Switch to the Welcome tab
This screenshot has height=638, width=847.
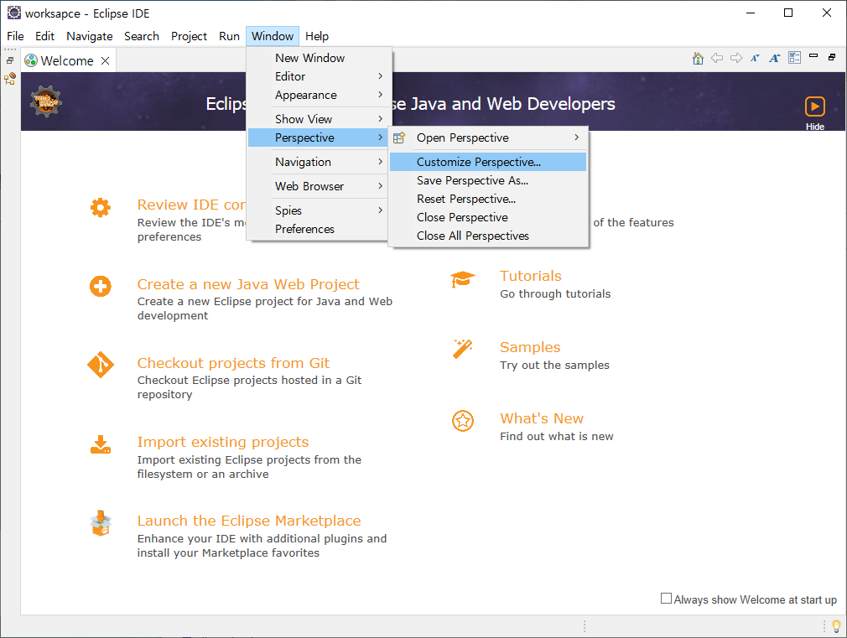(x=67, y=60)
